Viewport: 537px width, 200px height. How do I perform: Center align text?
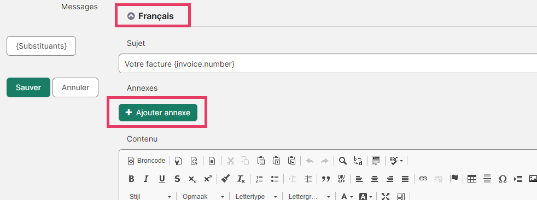[375, 179]
